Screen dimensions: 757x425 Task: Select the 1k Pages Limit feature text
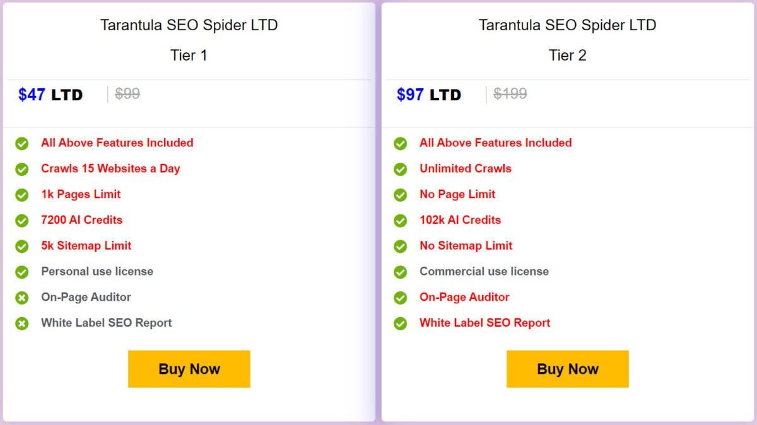click(81, 194)
